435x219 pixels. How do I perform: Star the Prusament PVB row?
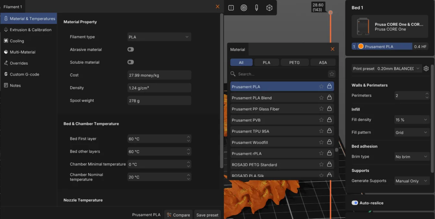[321, 120]
